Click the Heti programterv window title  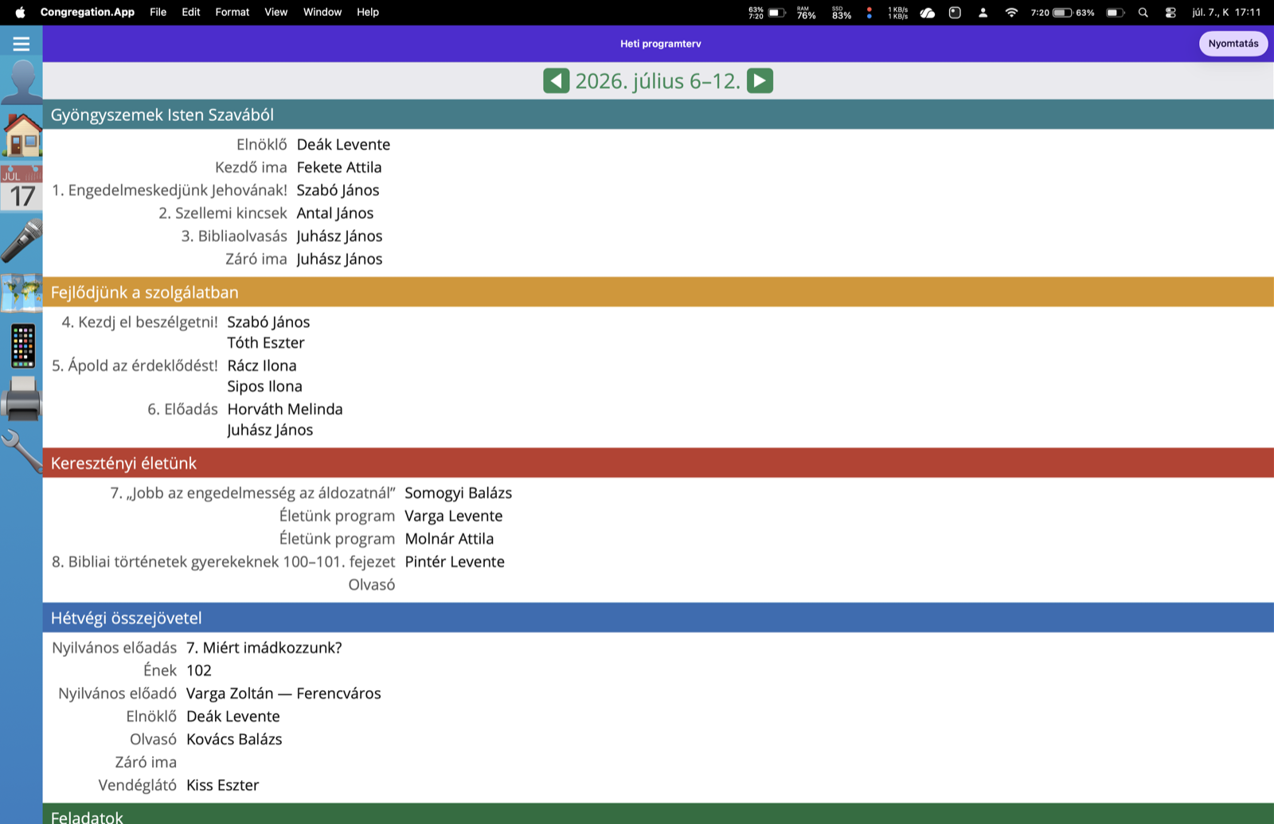pos(661,44)
